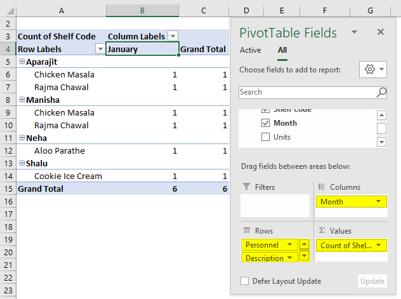The width and height of the screenshot is (401, 299).
Task: Uncheck the Month field checkbox
Action: (x=266, y=123)
